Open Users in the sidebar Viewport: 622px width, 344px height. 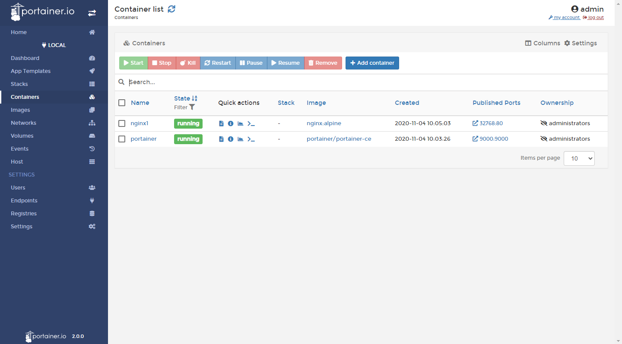click(x=54, y=188)
